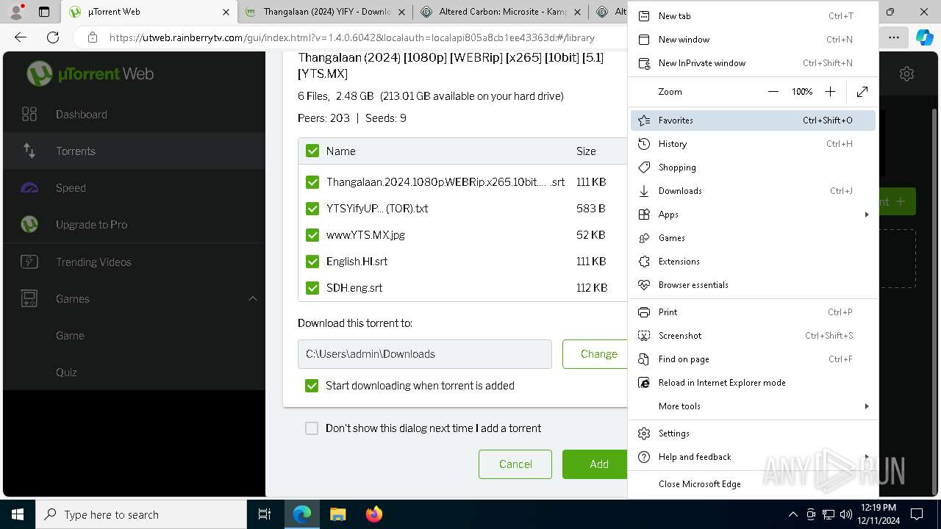The height and width of the screenshot is (529, 941).
Task: Check Don't show this dialog next time
Action: [x=312, y=428]
